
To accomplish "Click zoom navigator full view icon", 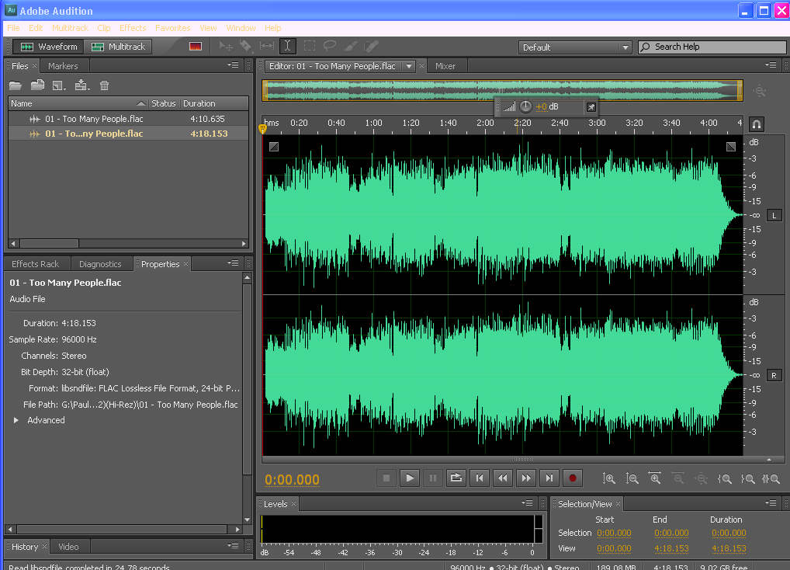I will [x=759, y=91].
